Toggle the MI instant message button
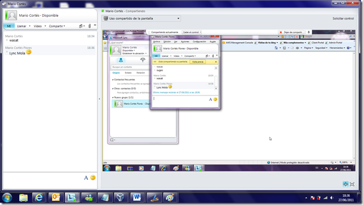 pyautogui.click(x=9, y=26)
